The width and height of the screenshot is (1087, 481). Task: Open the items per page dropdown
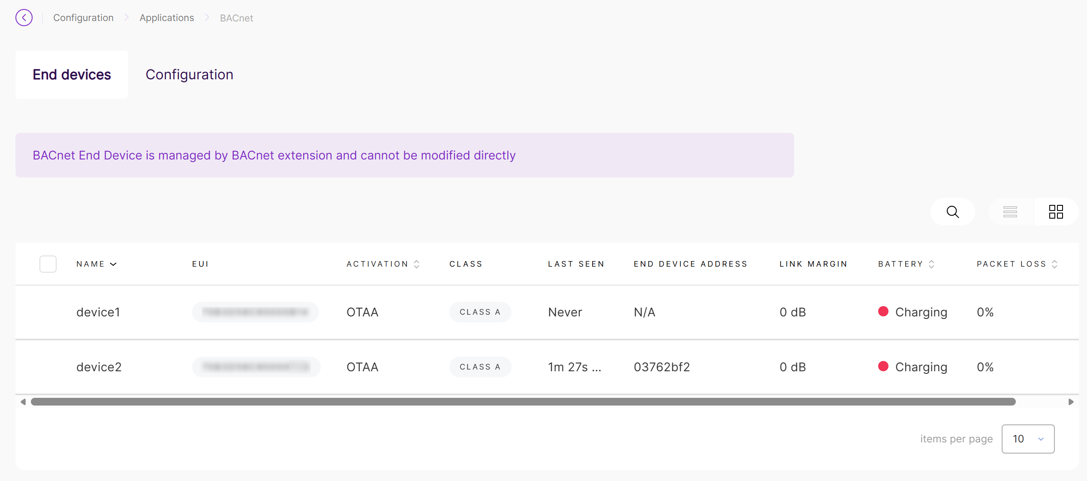(x=1028, y=439)
